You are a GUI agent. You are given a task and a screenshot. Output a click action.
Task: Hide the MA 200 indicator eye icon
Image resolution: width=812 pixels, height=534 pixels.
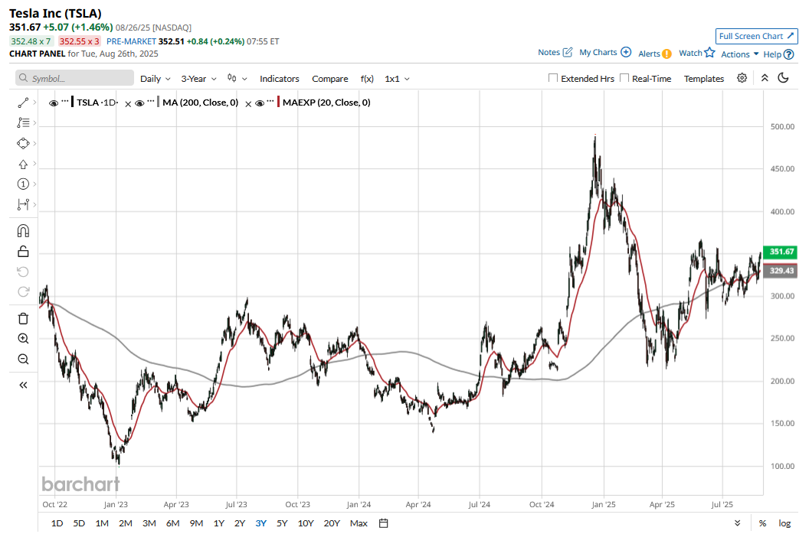click(139, 103)
